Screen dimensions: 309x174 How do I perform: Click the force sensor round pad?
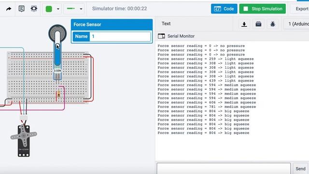click(57, 33)
